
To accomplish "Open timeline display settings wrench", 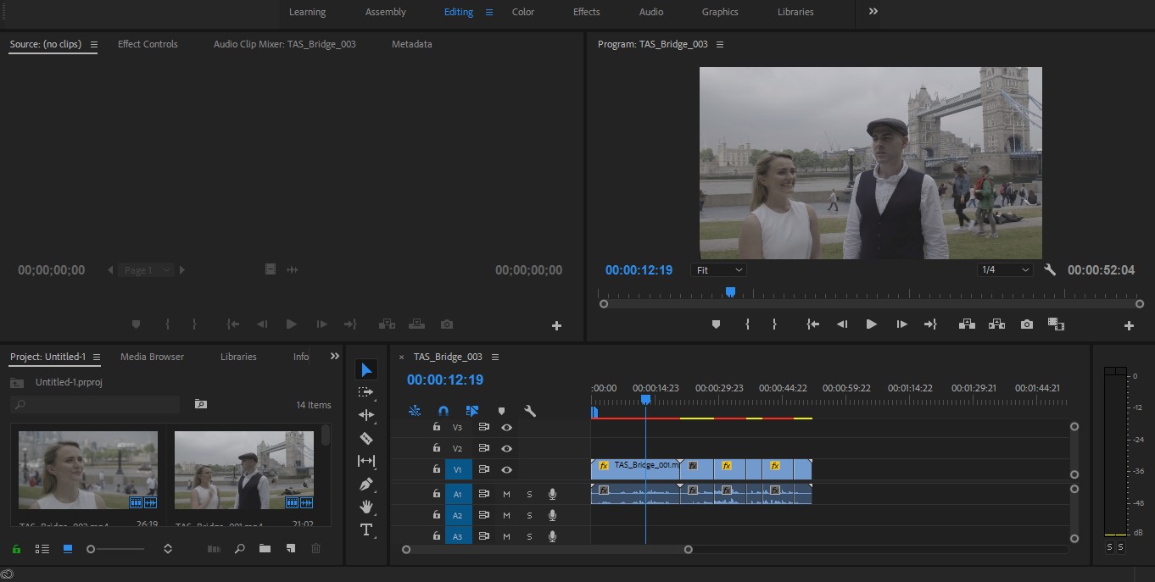I will pyautogui.click(x=530, y=411).
